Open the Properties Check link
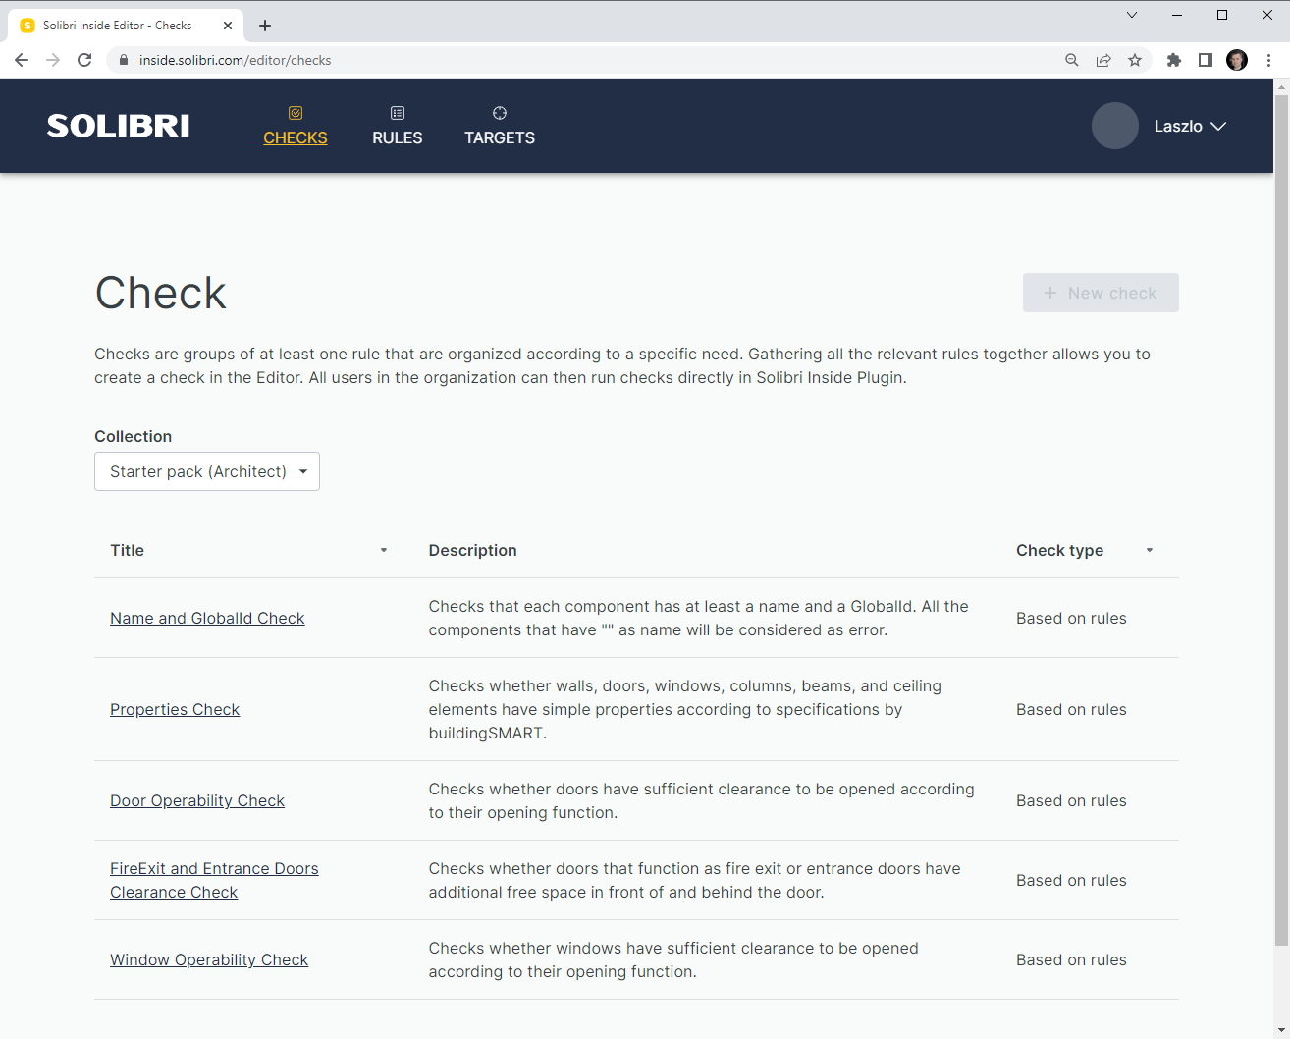This screenshot has width=1290, height=1039. [175, 709]
